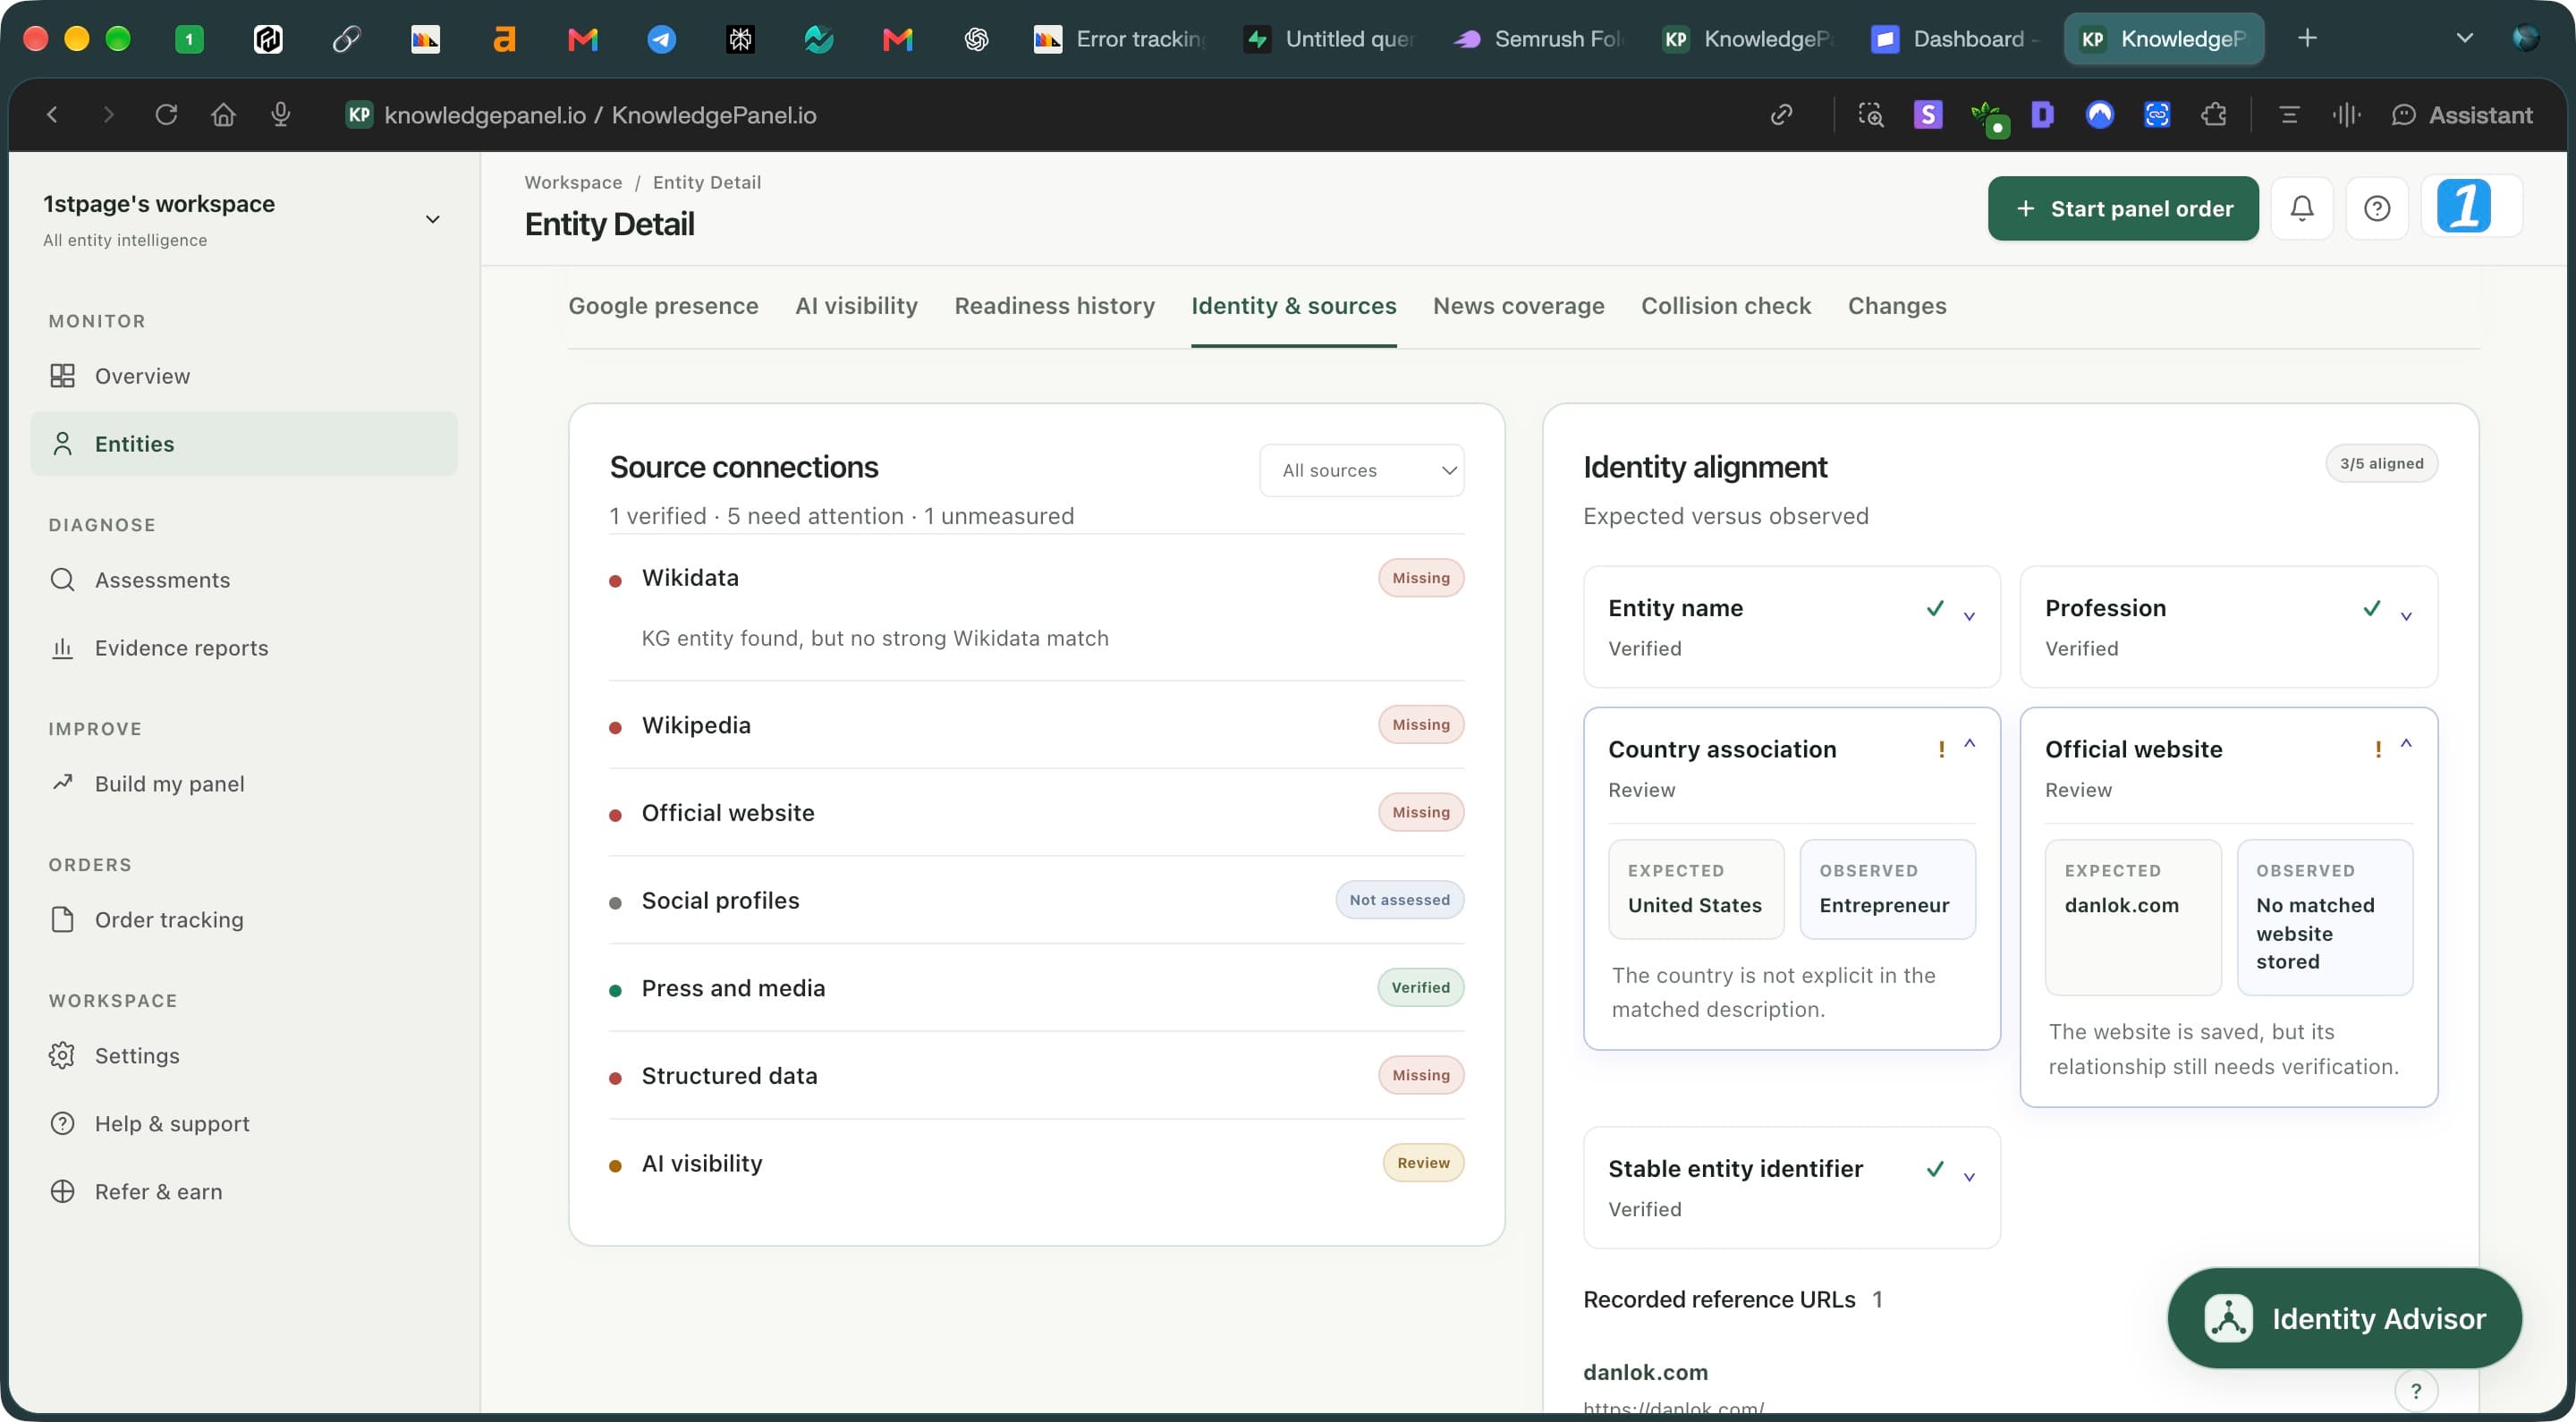The height and width of the screenshot is (1422, 2576).
Task: Open a new browser tab with plus
Action: pos(2307,38)
